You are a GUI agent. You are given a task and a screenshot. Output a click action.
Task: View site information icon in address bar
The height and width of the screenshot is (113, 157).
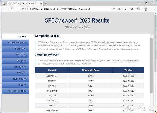click(19, 9)
